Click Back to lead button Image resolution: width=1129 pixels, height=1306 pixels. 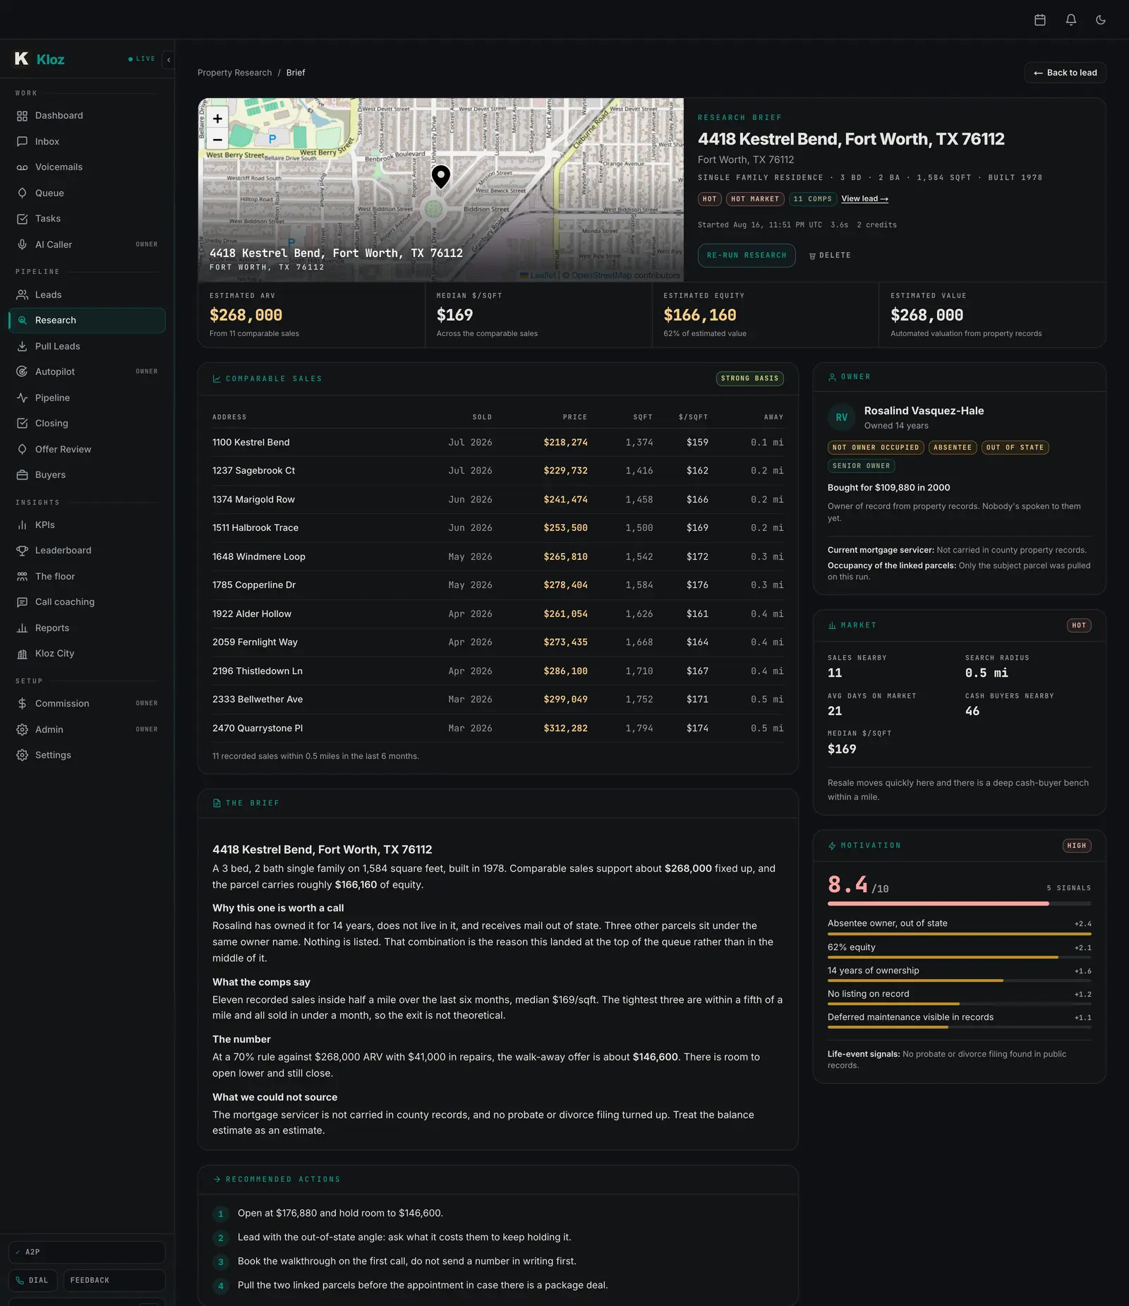[x=1065, y=73]
